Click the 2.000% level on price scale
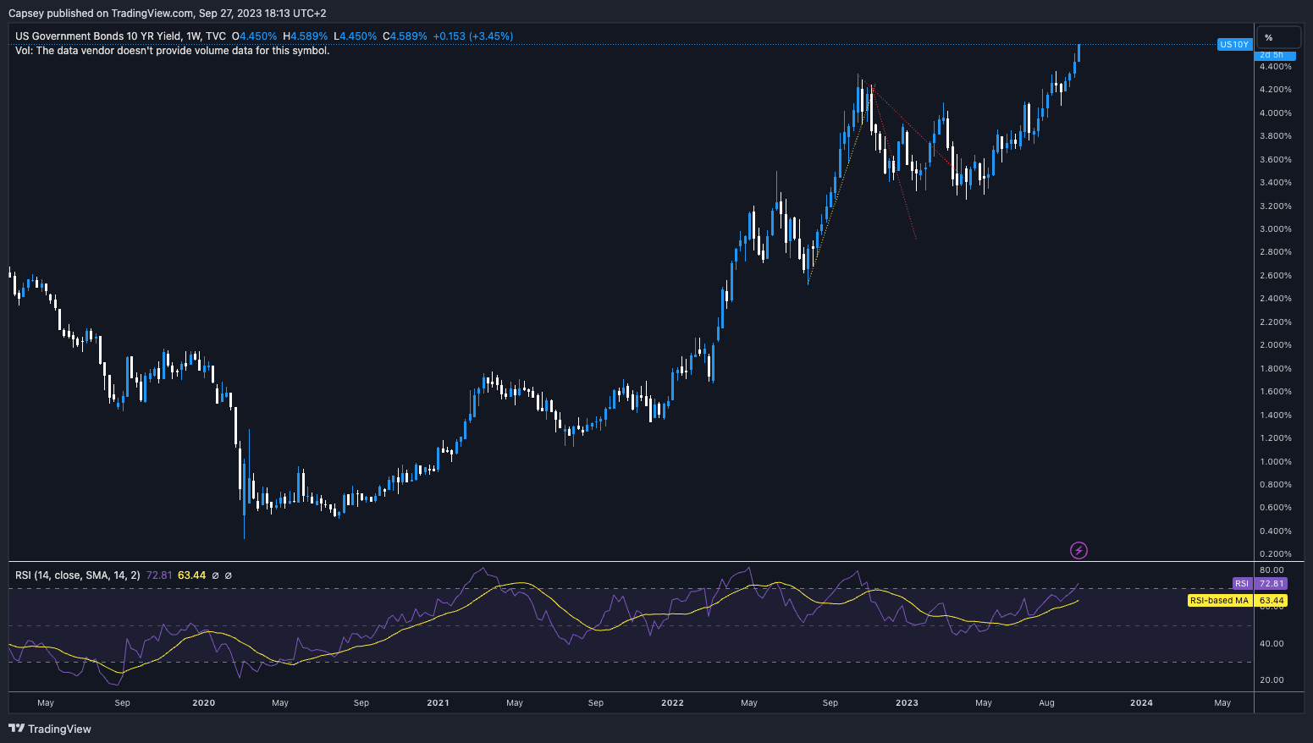1313x743 pixels. pos(1276,345)
